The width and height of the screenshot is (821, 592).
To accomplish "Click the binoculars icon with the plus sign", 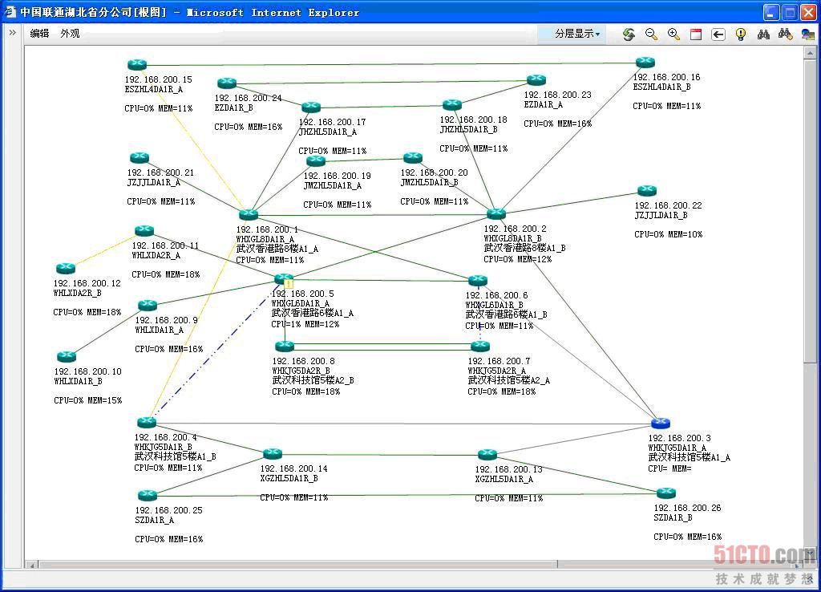I will [x=786, y=34].
